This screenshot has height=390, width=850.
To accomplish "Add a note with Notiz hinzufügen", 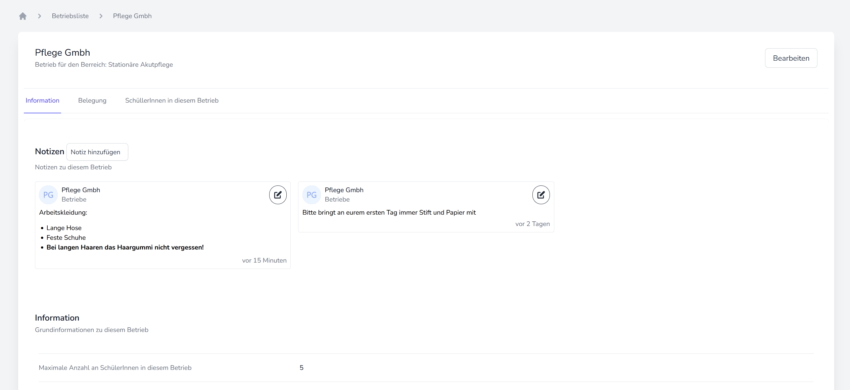I will click(97, 152).
